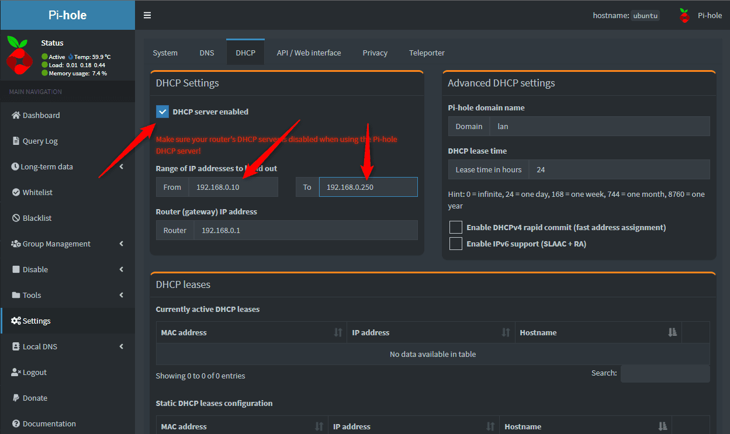The height and width of the screenshot is (434, 730).
Task: Click the Router gateway IP field
Action: (x=306, y=230)
